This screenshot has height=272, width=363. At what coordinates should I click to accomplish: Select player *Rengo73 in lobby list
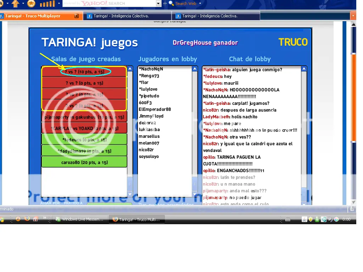pyautogui.click(x=149, y=76)
